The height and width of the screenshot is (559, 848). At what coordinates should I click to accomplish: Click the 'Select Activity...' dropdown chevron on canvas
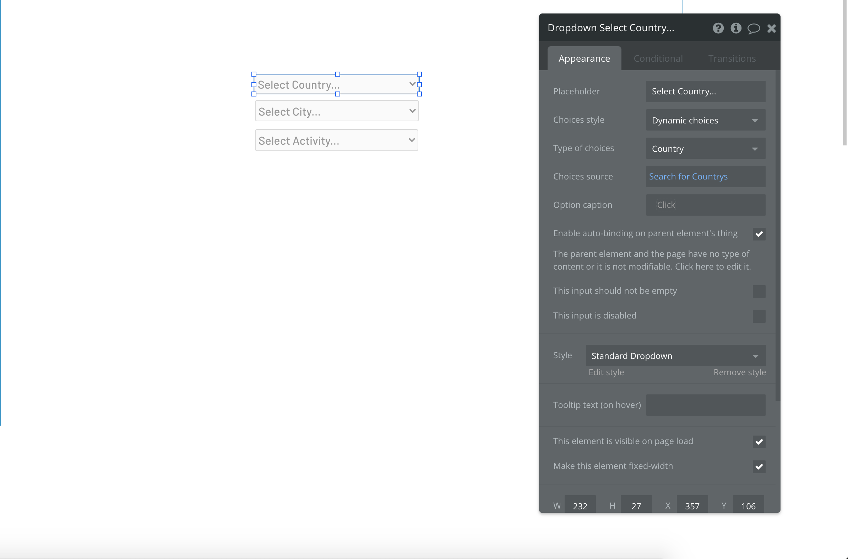pyautogui.click(x=412, y=140)
